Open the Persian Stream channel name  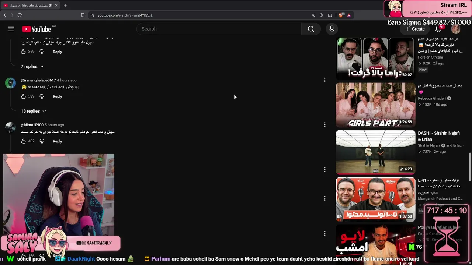pyautogui.click(x=430, y=57)
